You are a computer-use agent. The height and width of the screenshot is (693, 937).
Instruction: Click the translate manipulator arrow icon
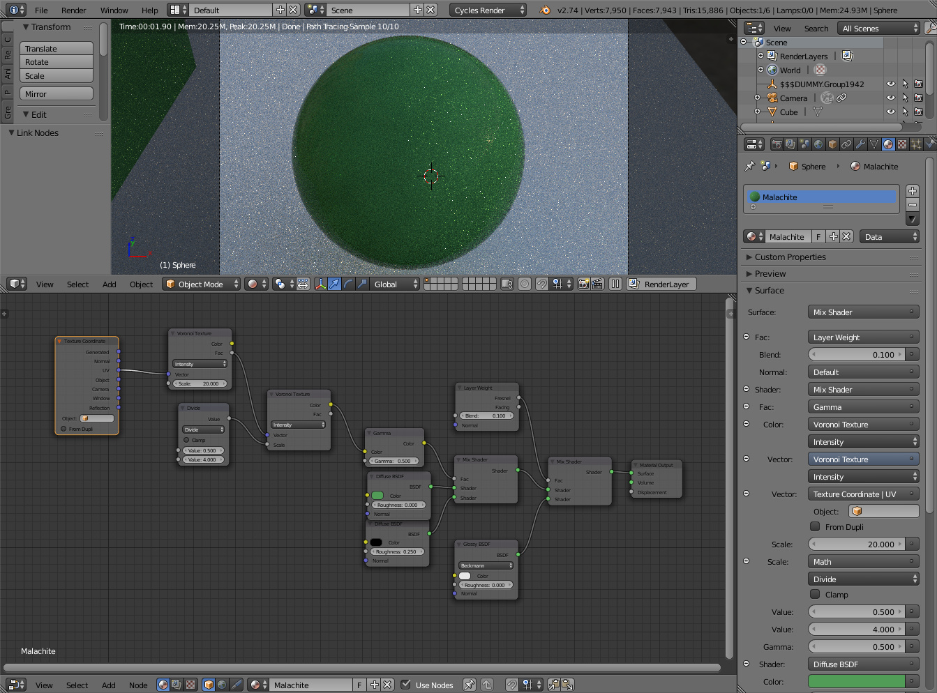(335, 284)
